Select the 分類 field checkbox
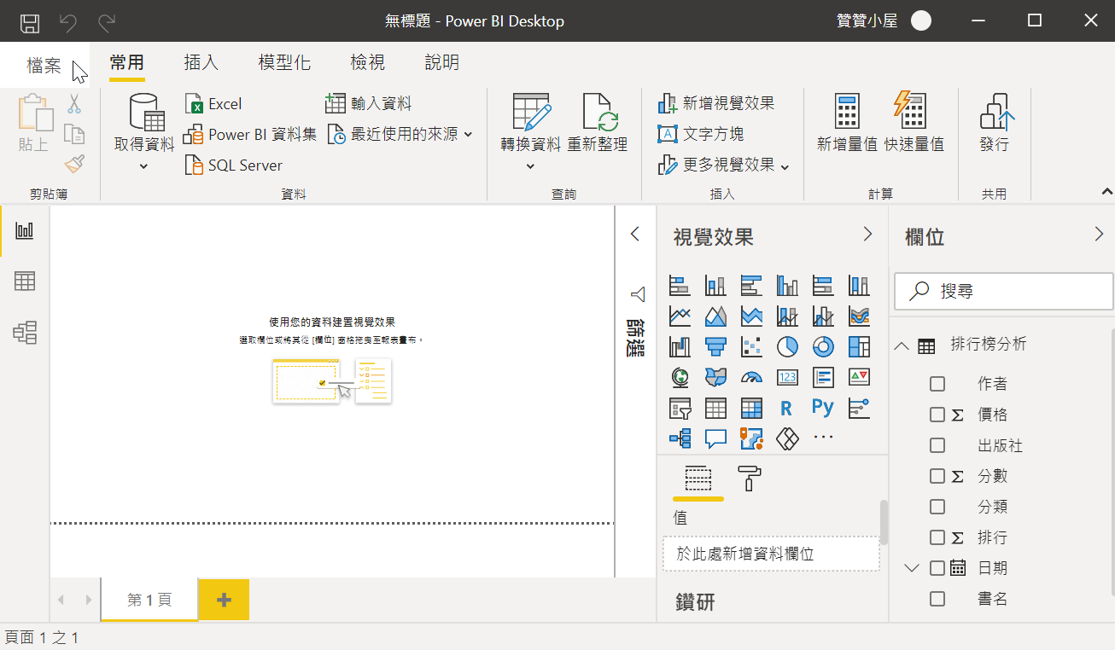This screenshot has width=1115, height=650. pos(937,507)
